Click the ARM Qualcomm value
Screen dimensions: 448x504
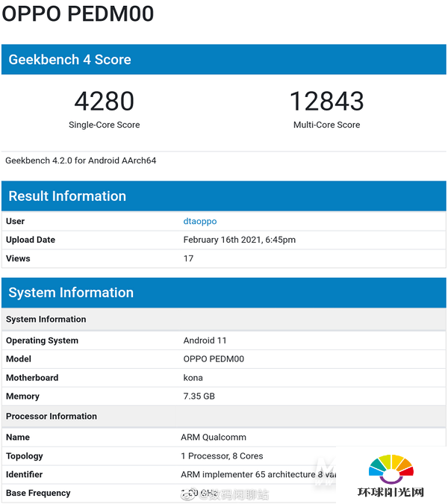pyautogui.click(x=214, y=437)
